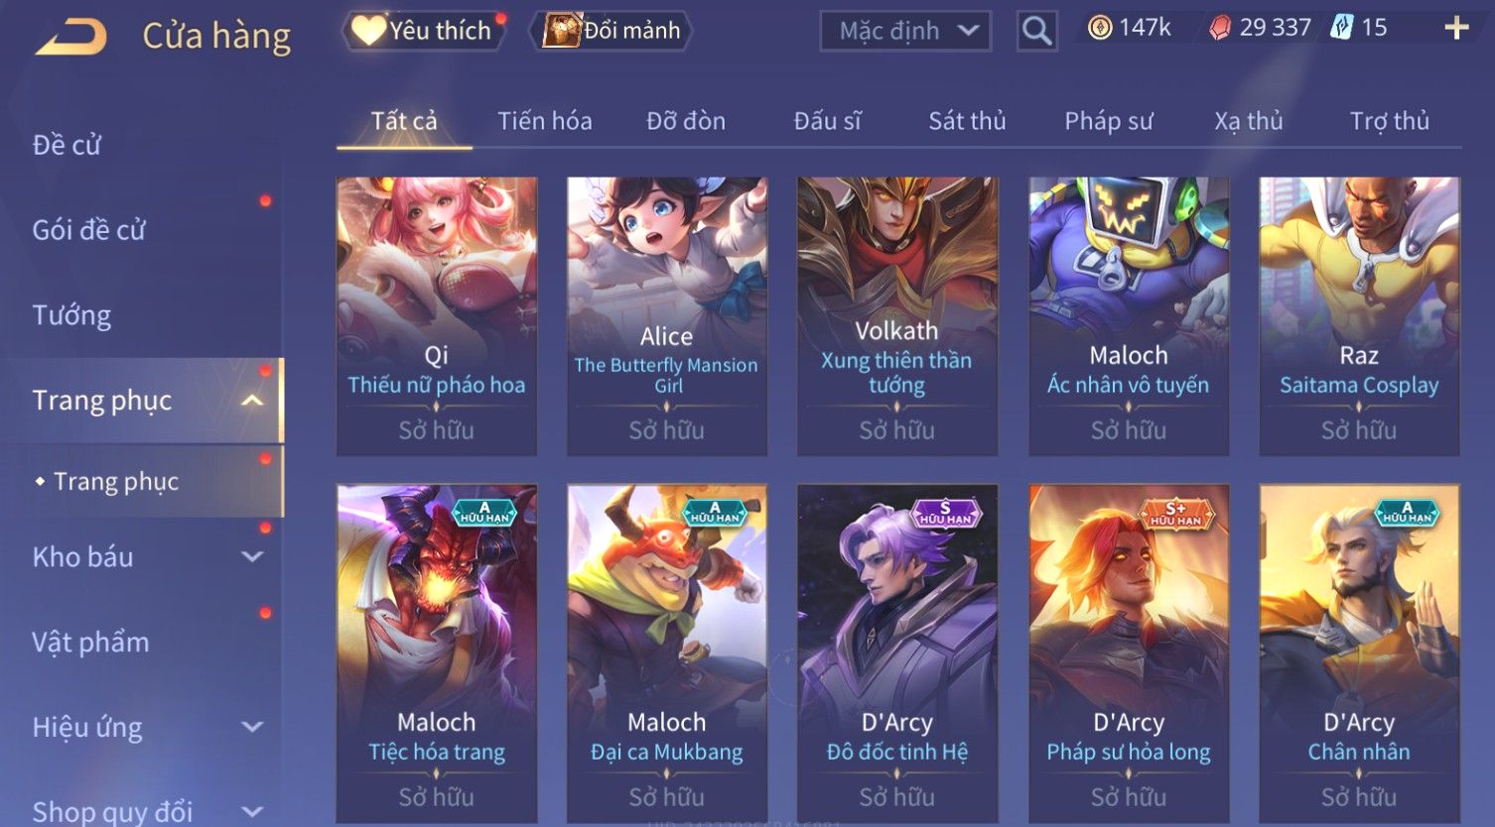Viewport: 1495px width, 827px height.
Task: Open Đổi mảnh fragment exchange button
Action: (x=612, y=31)
